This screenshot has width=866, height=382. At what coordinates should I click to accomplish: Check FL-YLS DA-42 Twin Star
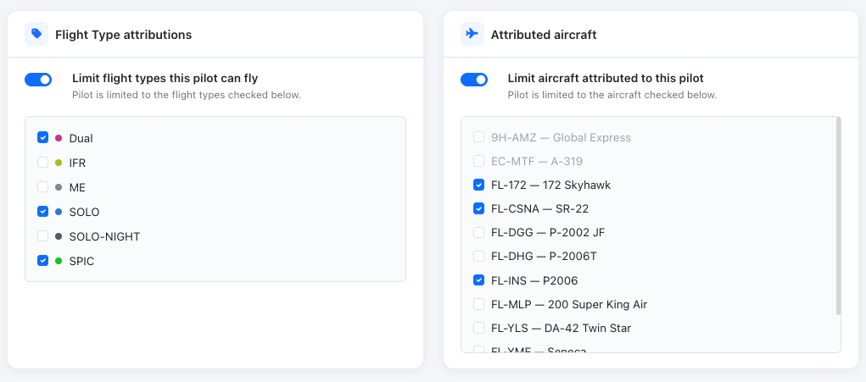tap(479, 328)
